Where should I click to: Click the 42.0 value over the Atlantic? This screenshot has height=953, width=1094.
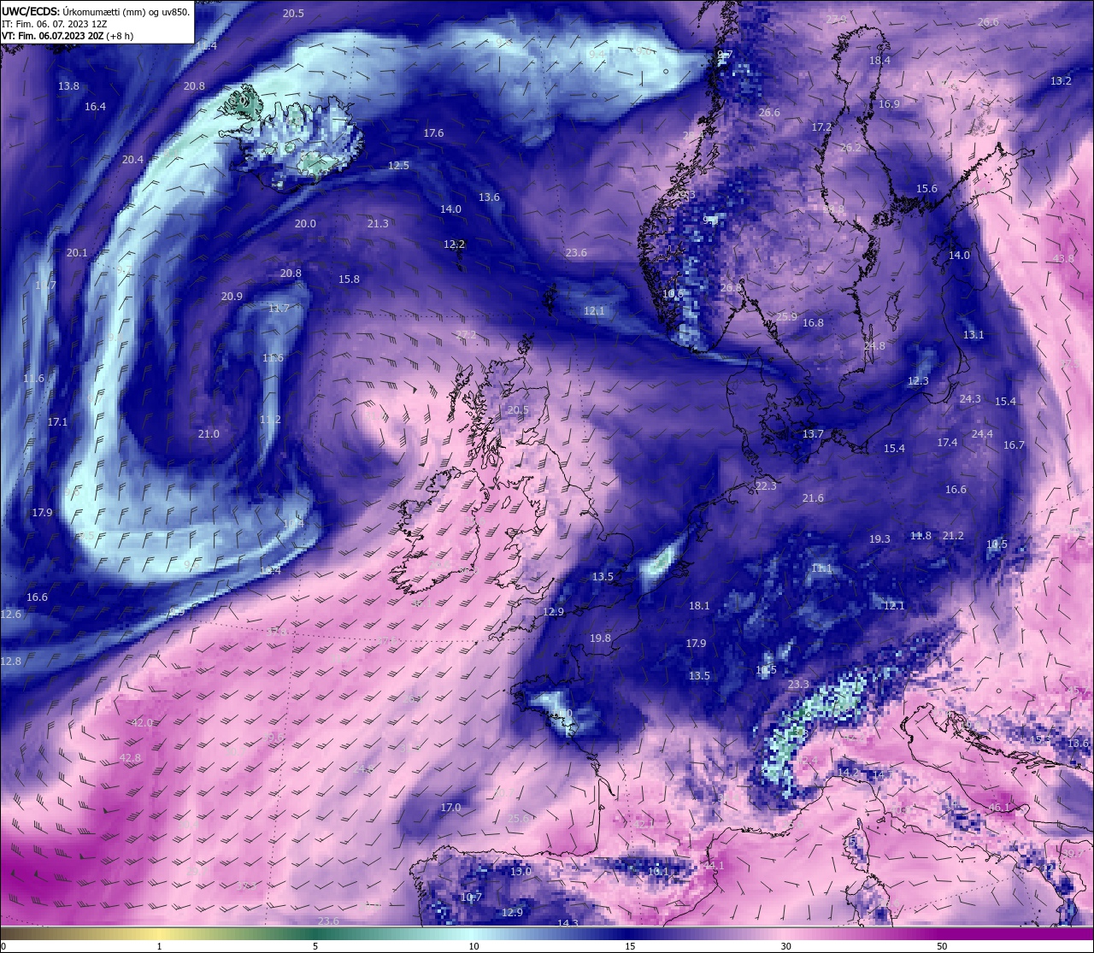(x=142, y=723)
